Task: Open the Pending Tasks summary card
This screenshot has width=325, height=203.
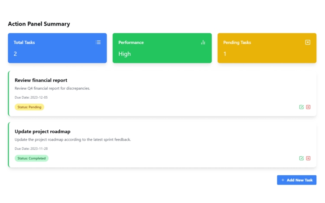Action: [267, 48]
